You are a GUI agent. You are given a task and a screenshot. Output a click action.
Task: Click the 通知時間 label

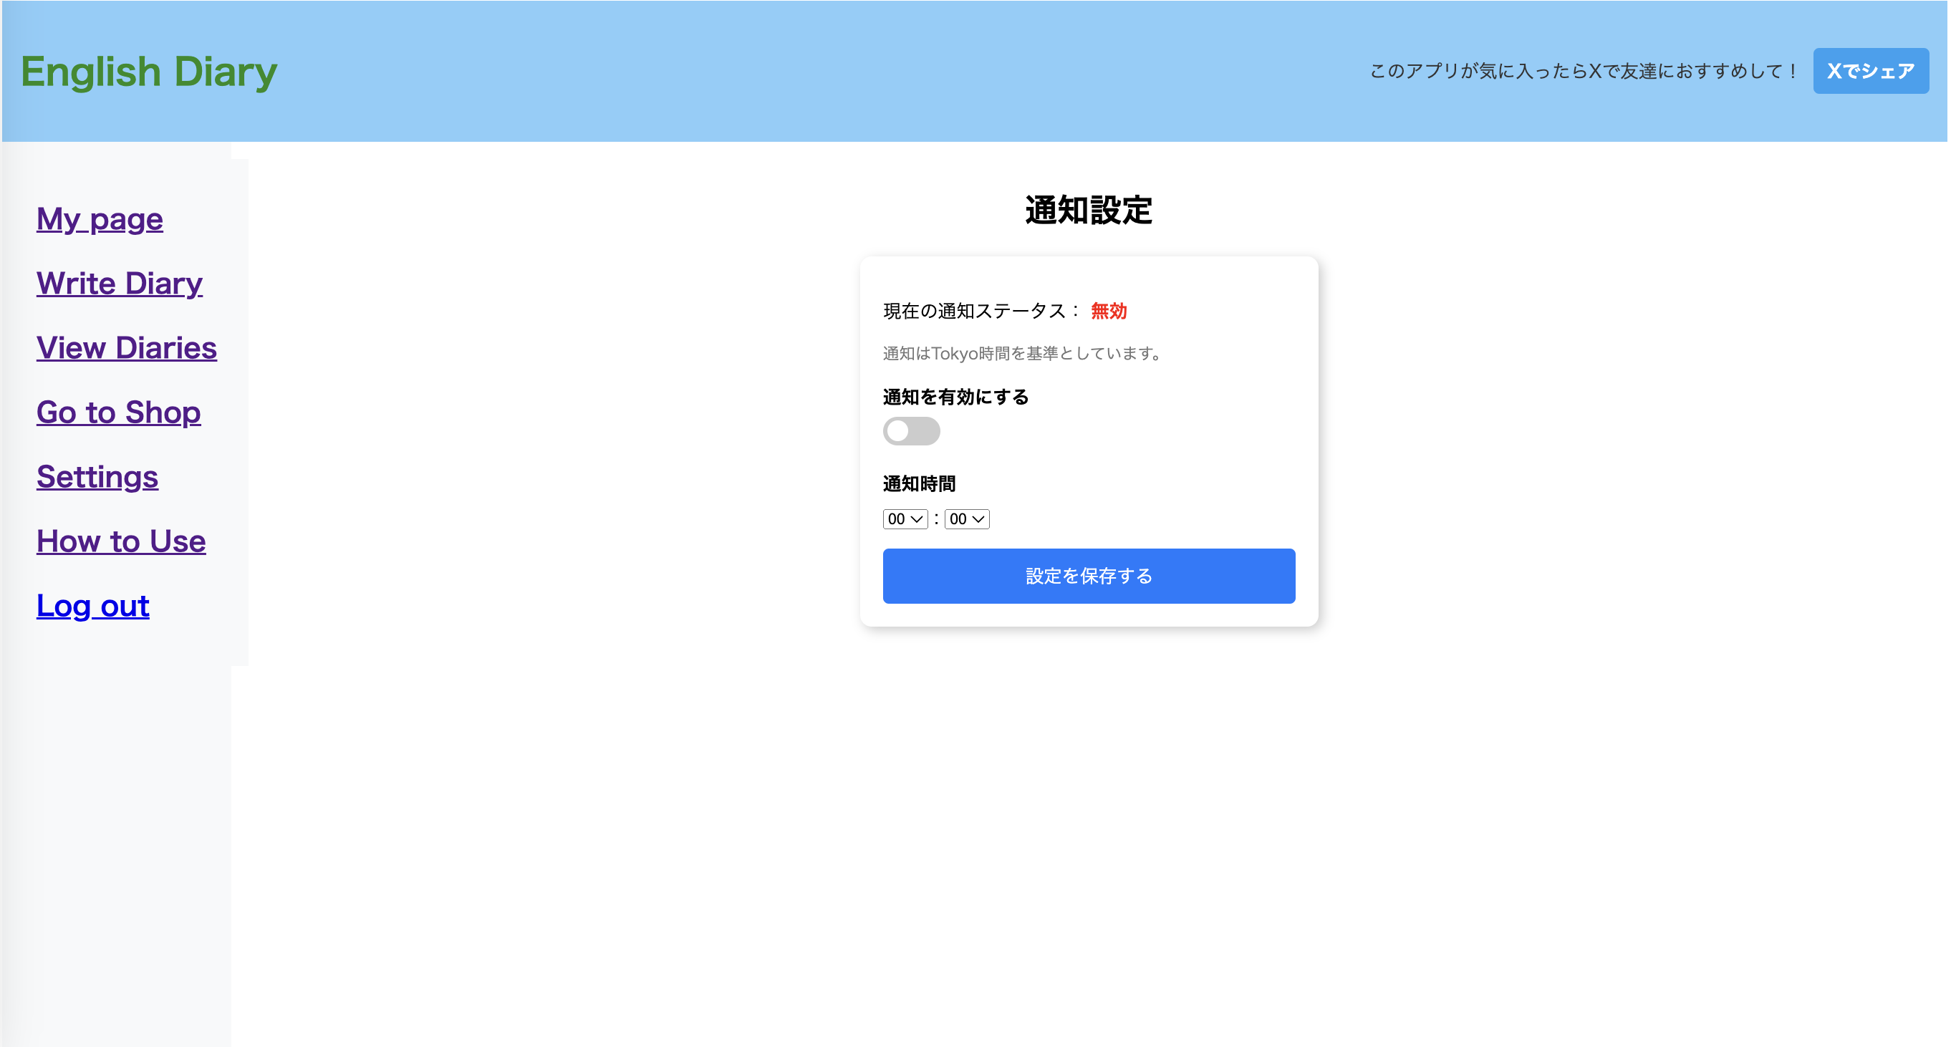pyautogui.click(x=919, y=484)
